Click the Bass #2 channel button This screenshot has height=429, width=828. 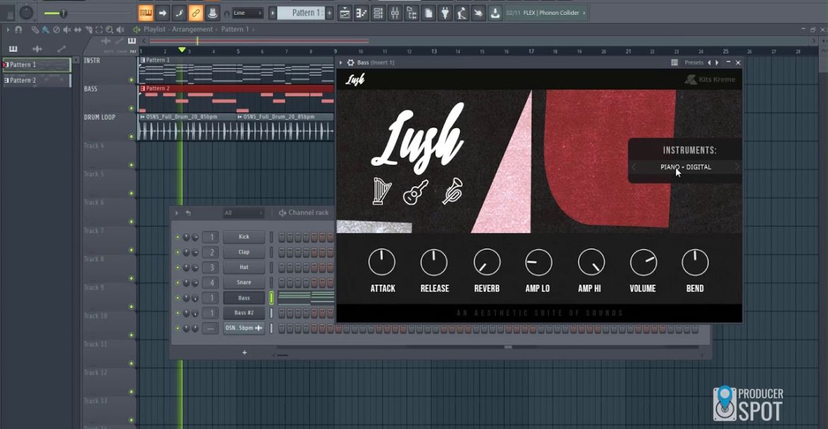[x=244, y=313]
